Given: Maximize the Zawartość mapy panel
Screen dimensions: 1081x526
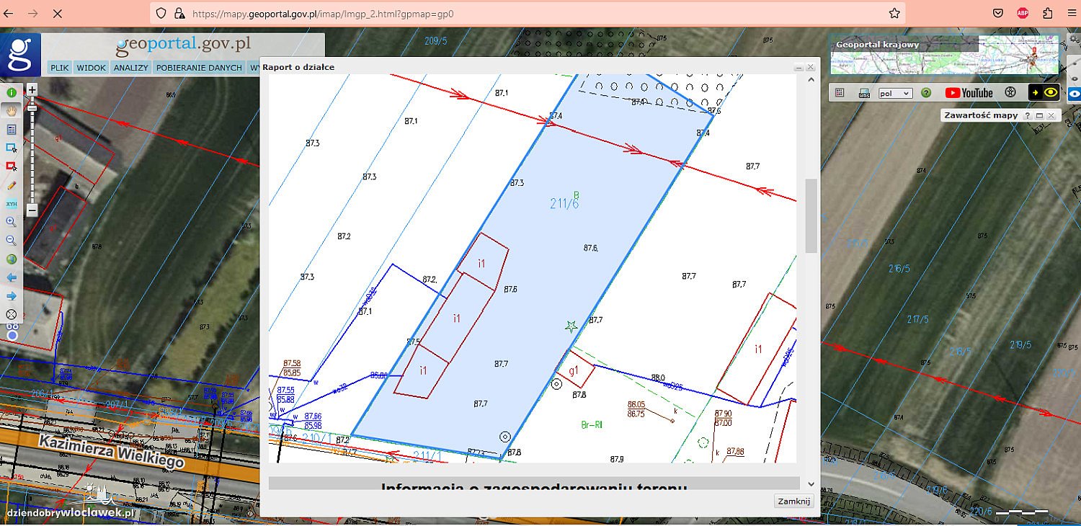Looking at the screenshot, I should coord(1039,116).
